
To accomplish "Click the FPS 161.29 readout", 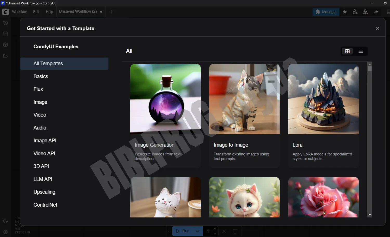I will [22, 232].
